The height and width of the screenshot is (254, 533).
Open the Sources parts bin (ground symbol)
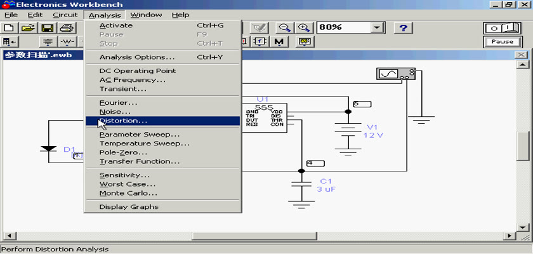(x=48, y=42)
